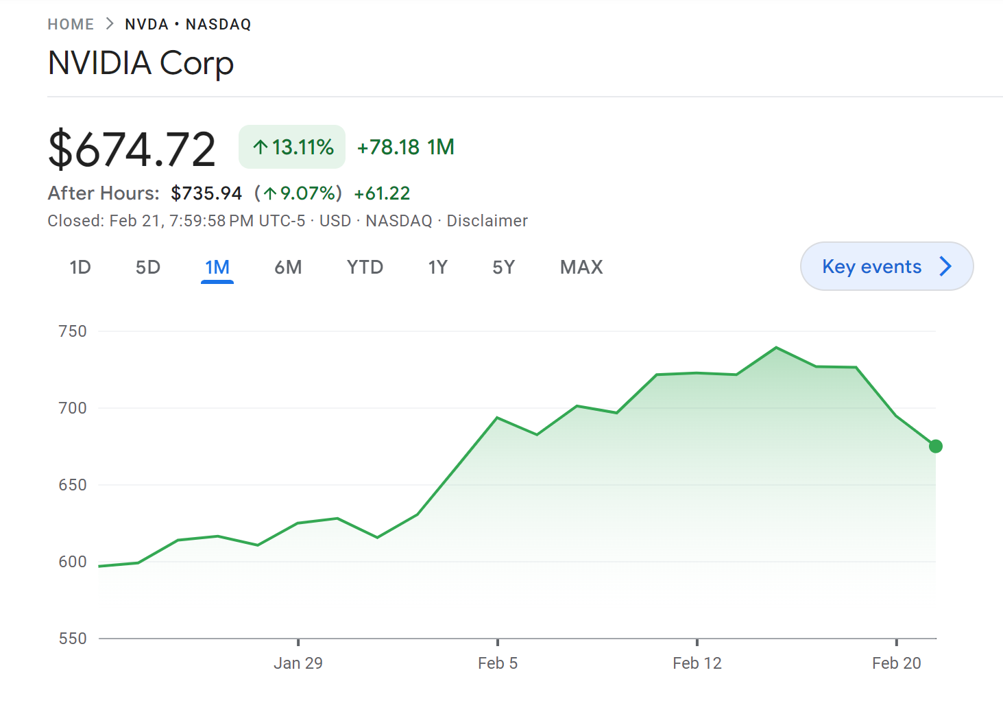Click the Key events arrow chevron
The image size is (1003, 701).
click(946, 266)
